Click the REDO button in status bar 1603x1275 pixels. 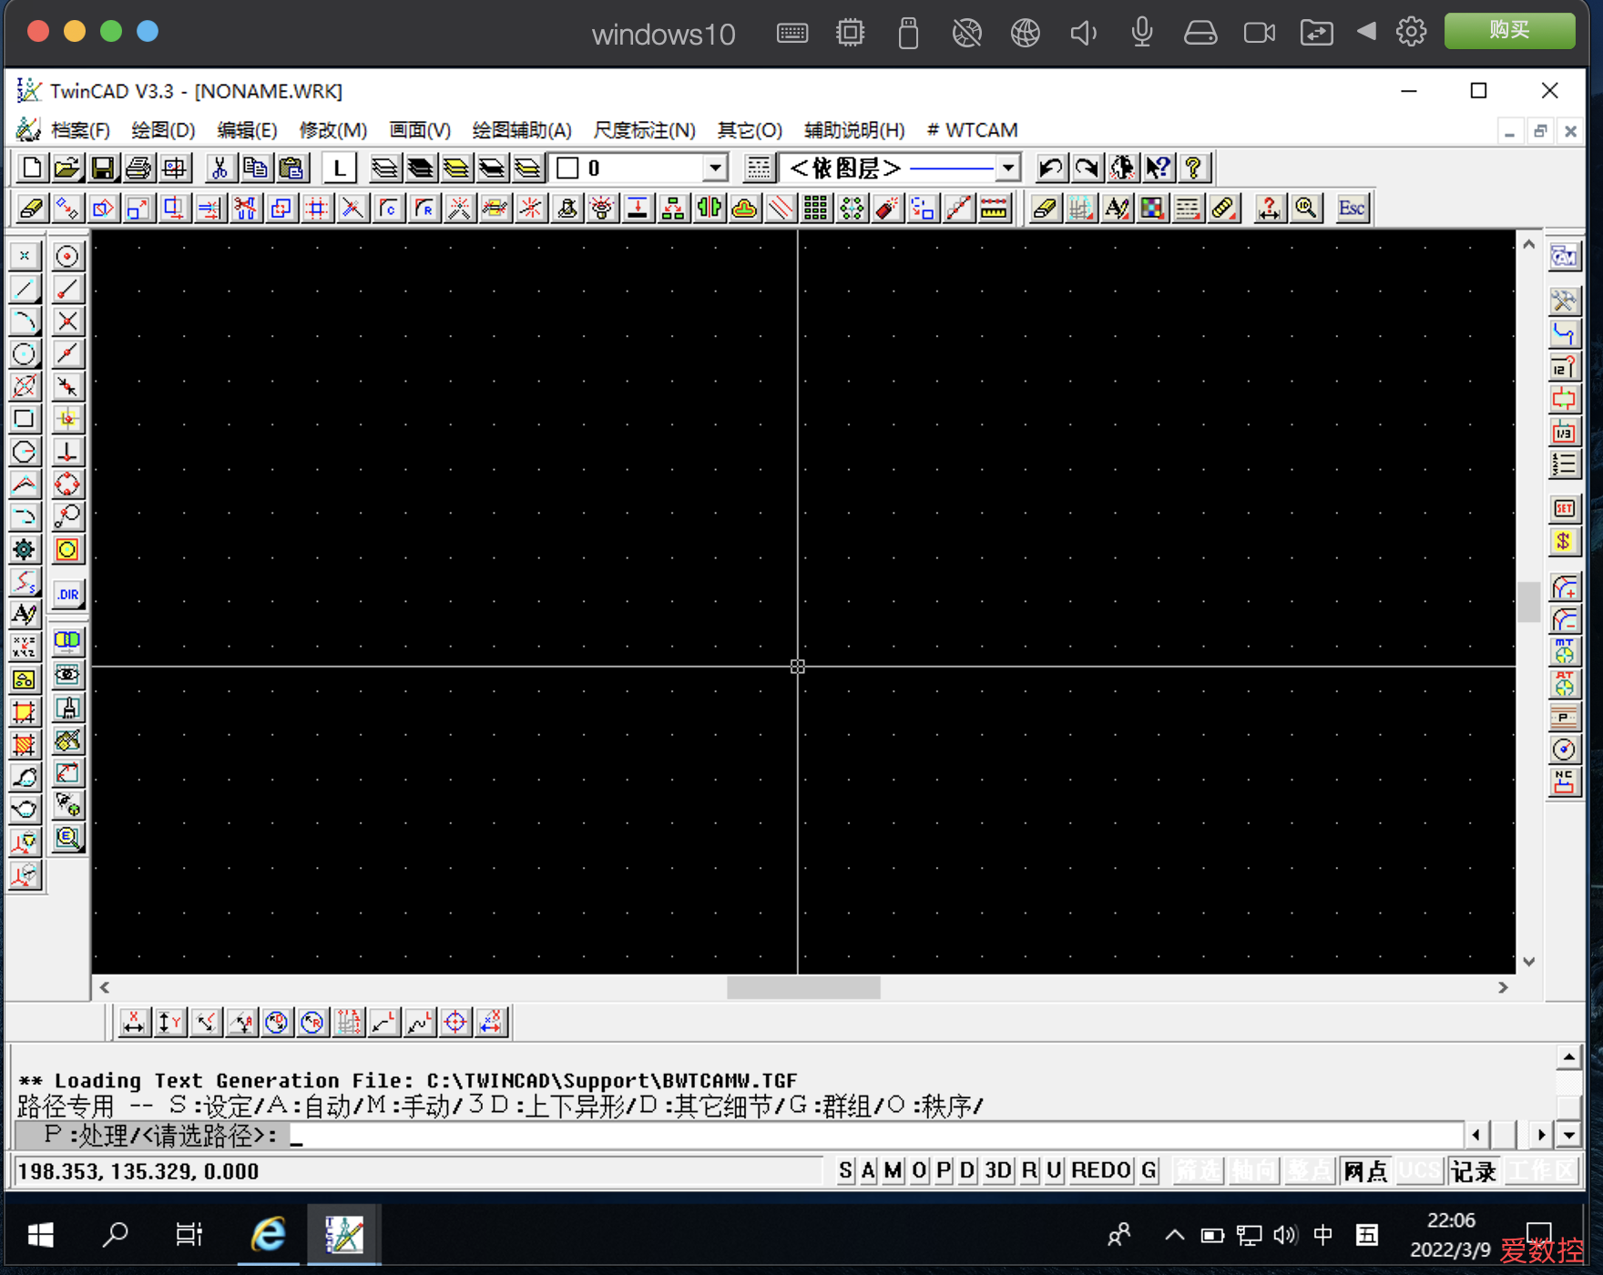click(x=1100, y=1171)
